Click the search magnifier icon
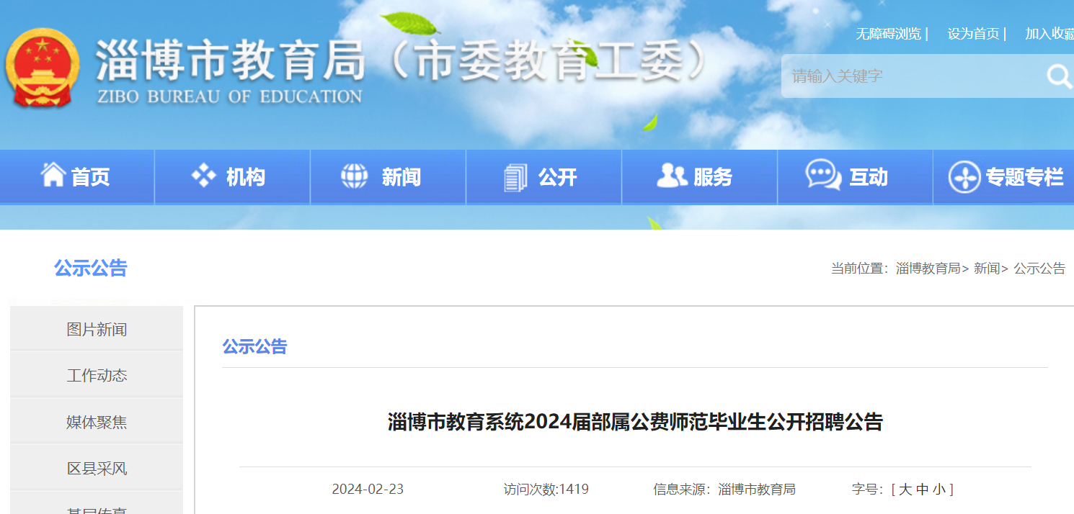Screen dimensions: 1074x514 tap(1060, 76)
